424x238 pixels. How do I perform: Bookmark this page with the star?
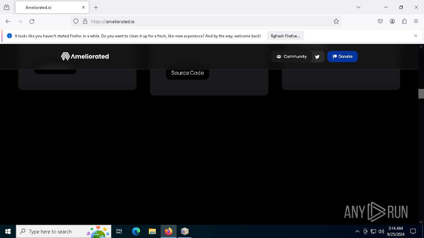tap(336, 21)
